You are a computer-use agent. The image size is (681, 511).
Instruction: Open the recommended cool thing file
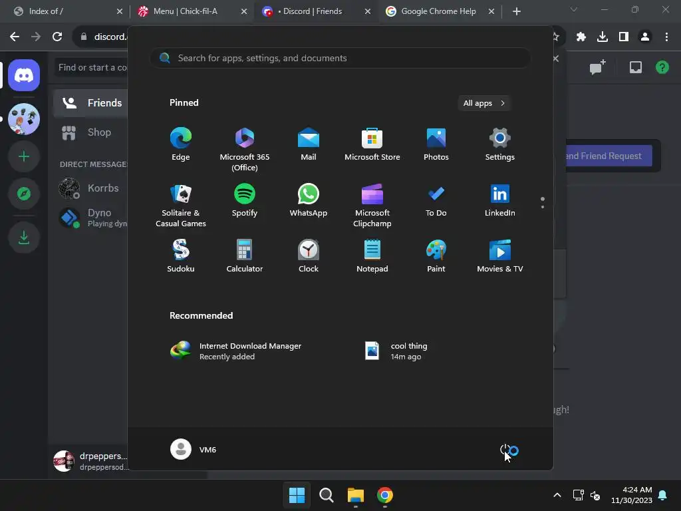pyautogui.click(x=396, y=351)
